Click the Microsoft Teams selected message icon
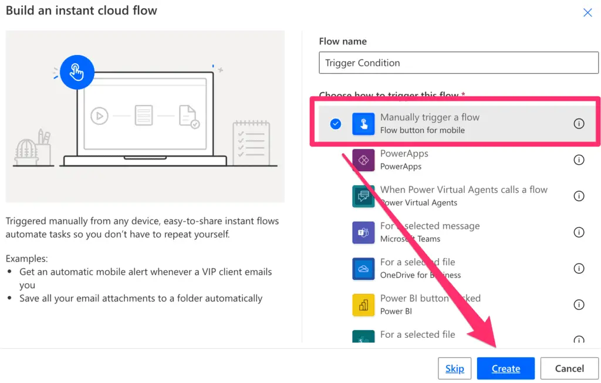 point(363,232)
